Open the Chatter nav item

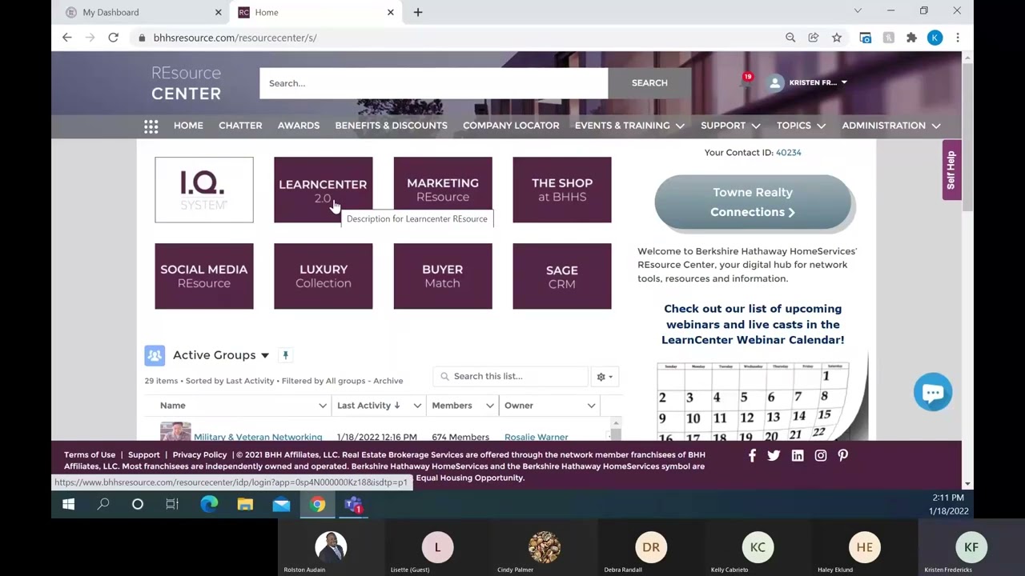(240, 126)
